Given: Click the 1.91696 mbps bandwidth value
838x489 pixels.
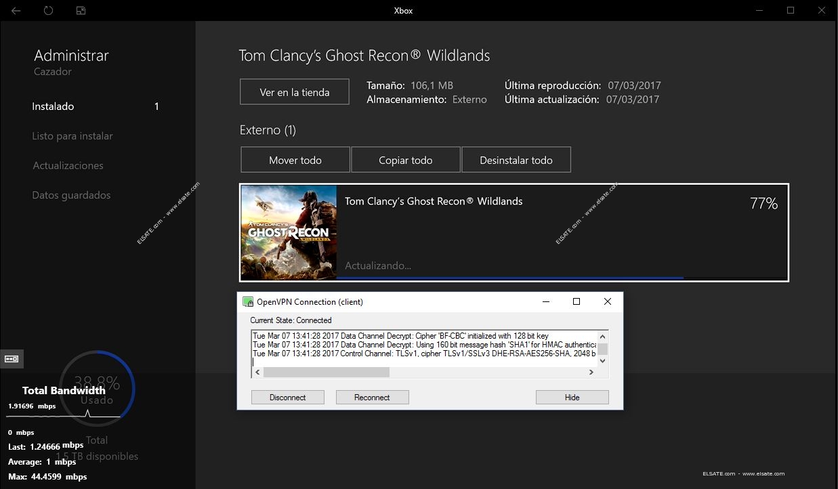Looking at the screenshot, I should pos(32,406).
